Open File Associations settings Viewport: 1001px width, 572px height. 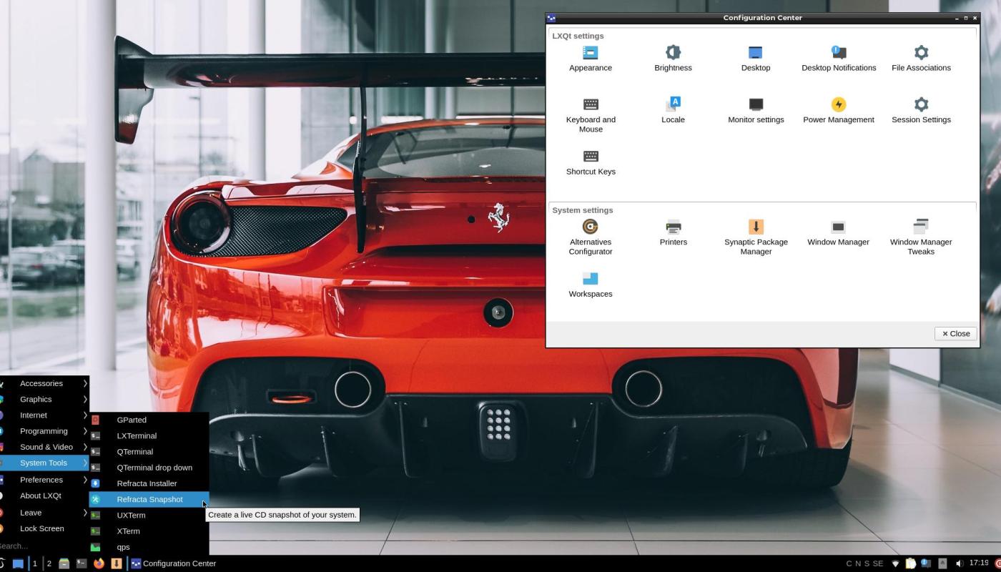click(921, 59)
